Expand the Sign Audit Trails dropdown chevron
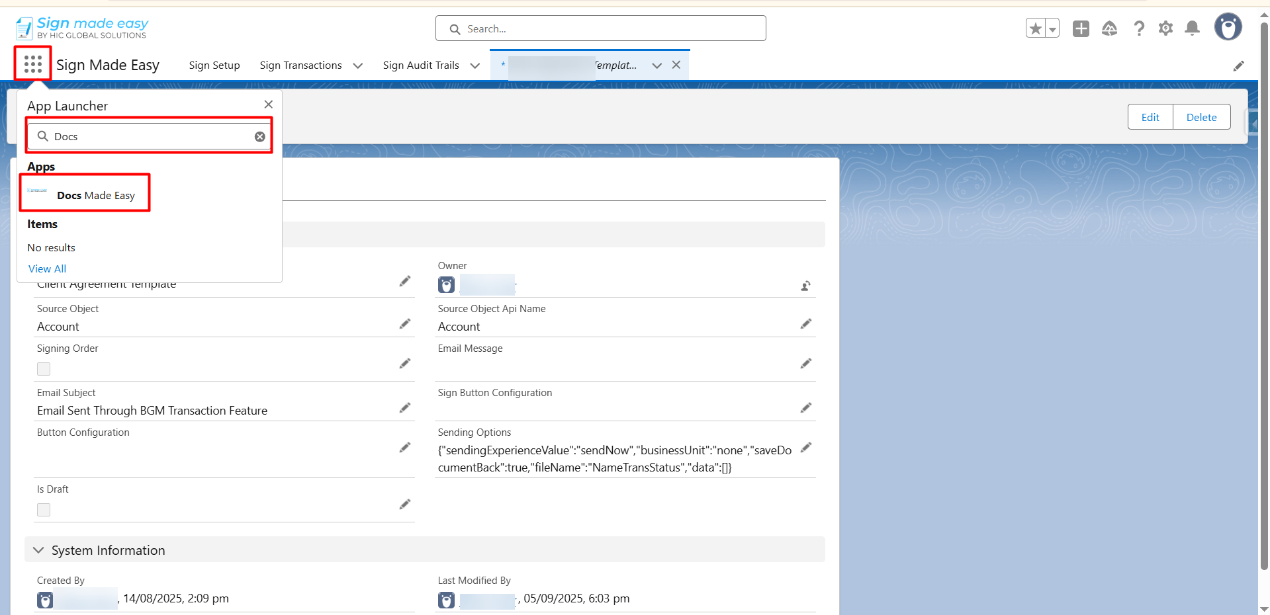 click(x=475, y=65)
